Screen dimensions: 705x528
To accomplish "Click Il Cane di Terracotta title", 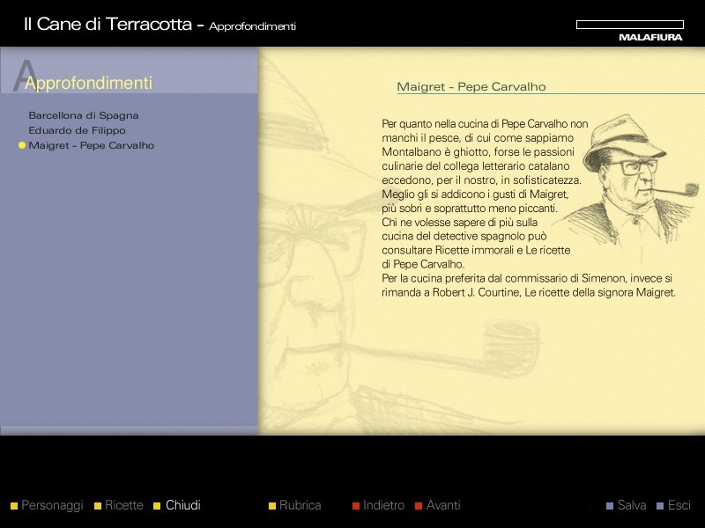I will pyautogui.click(x=108, y=25).
